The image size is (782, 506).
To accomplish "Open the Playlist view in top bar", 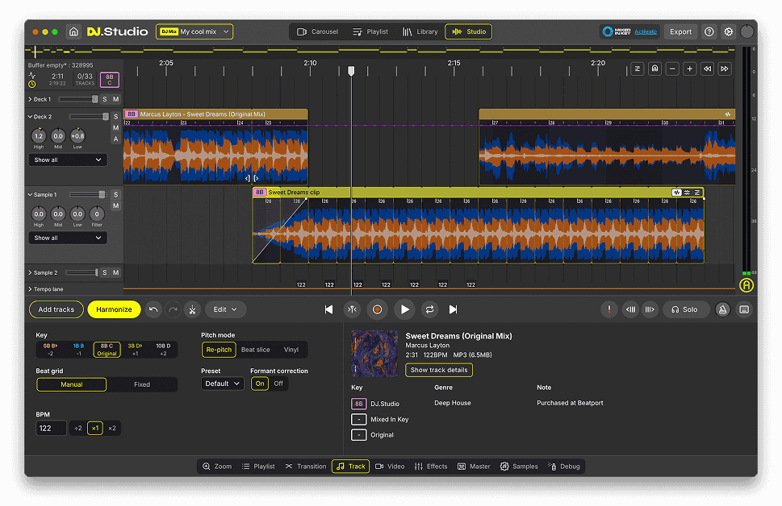I will tap(370, 31).
